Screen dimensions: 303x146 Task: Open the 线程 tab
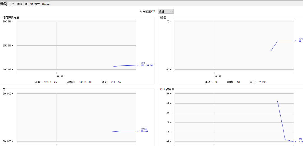[19, 4]
